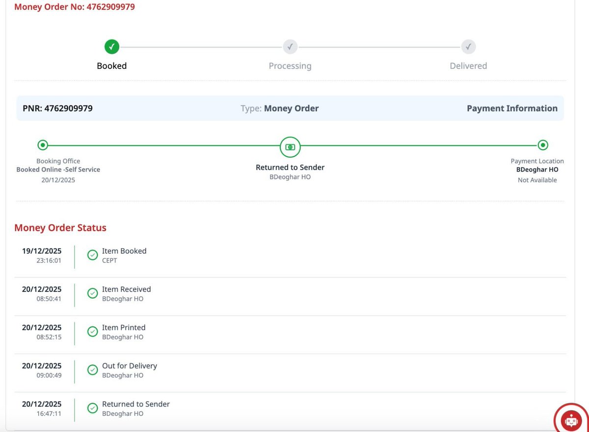Click the Processing step label

[290, 66]
